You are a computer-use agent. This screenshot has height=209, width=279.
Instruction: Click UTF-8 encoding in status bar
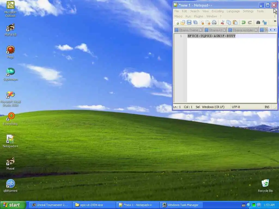[236, 107]
